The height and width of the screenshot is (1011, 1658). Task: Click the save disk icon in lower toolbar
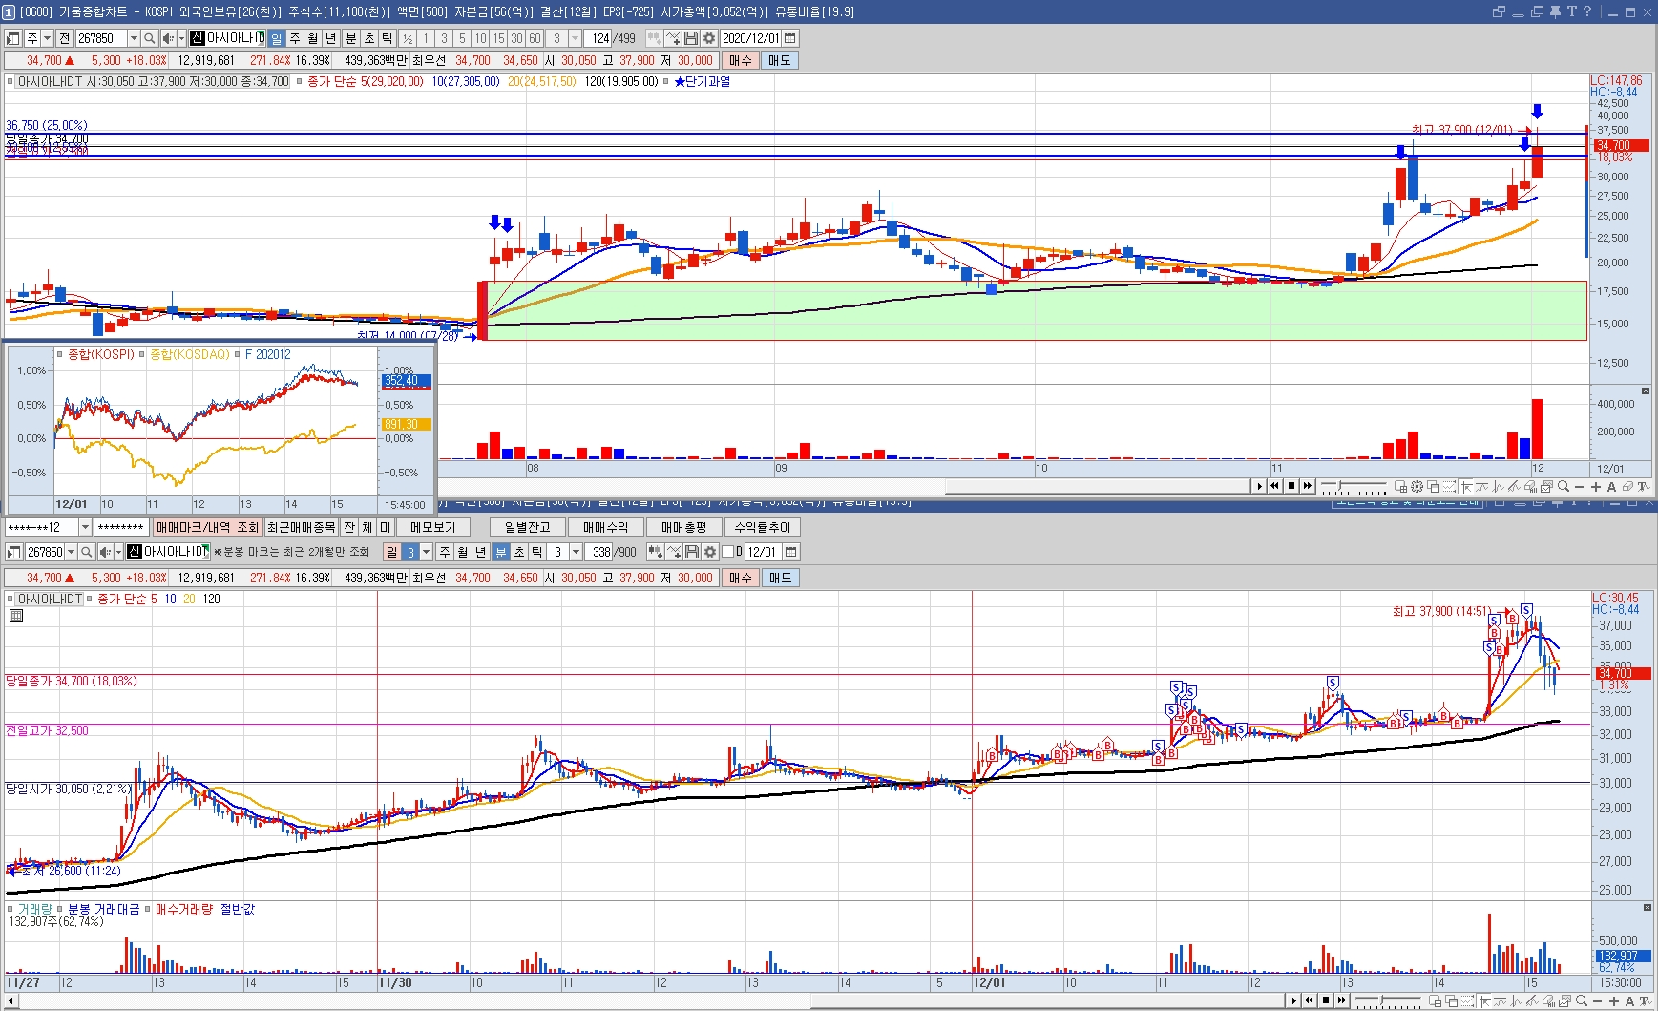click(691, 552)
